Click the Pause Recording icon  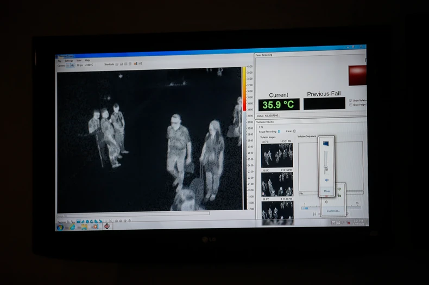279,131
